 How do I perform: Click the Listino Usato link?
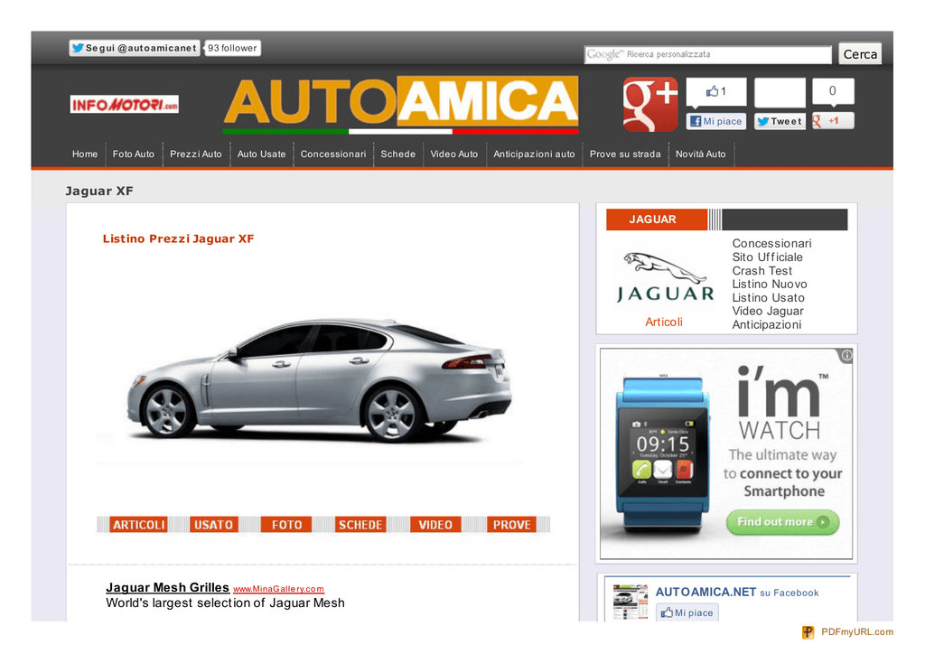768,298
